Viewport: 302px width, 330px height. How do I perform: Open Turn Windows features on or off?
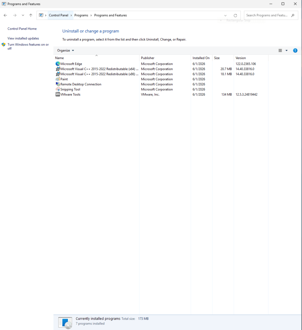click(28, 46)
